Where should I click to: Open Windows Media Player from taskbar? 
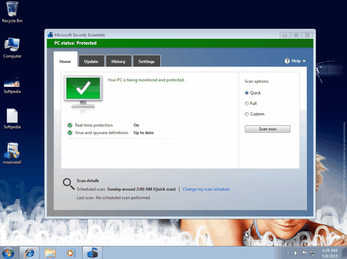click(71, 253)
